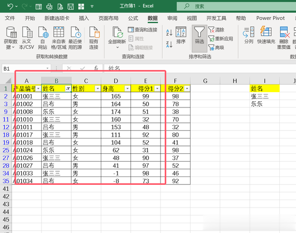The image size is (296, 233).
Task: Click the Select All corner triangle
Action: pos(8,81)
